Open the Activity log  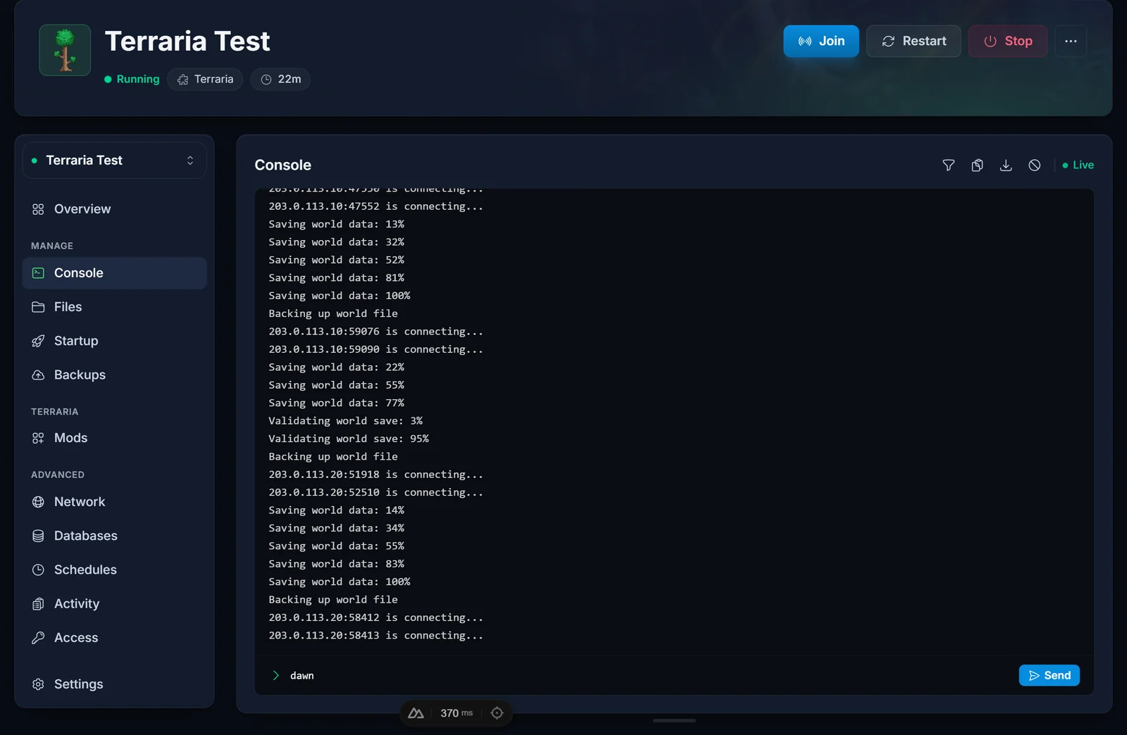[114, 603]
